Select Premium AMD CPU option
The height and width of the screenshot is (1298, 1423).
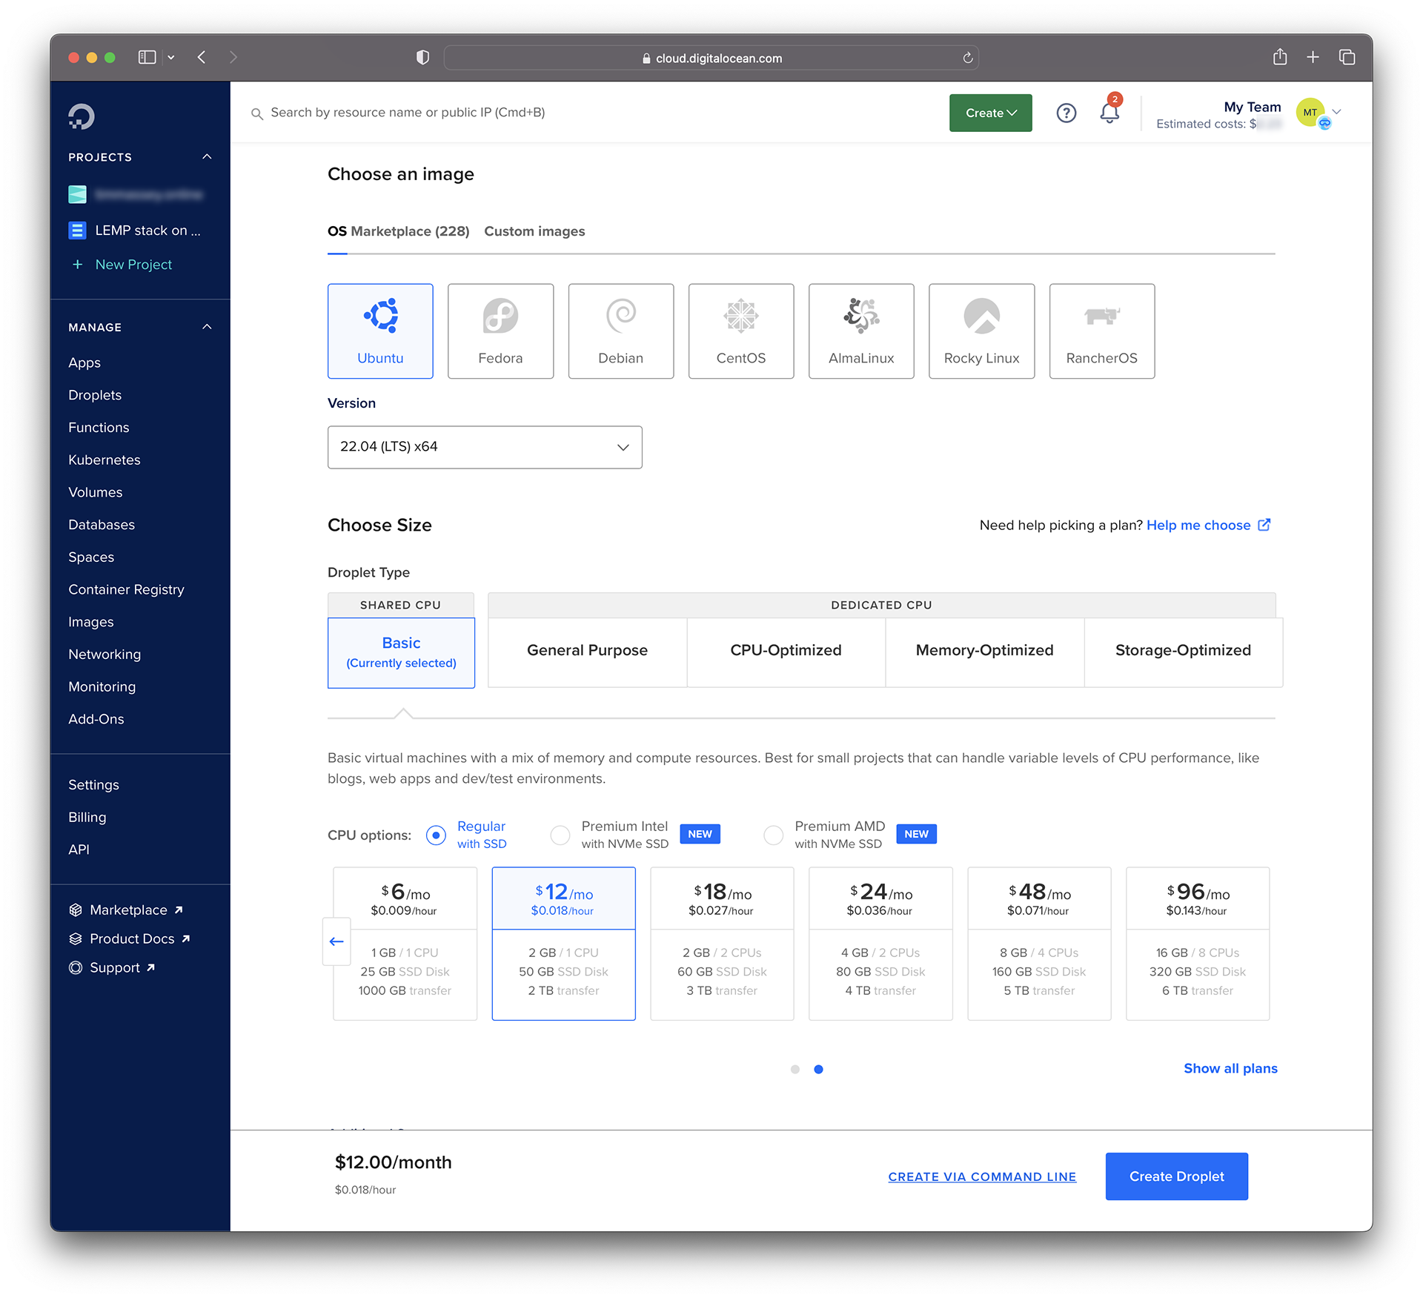point(773,835)
